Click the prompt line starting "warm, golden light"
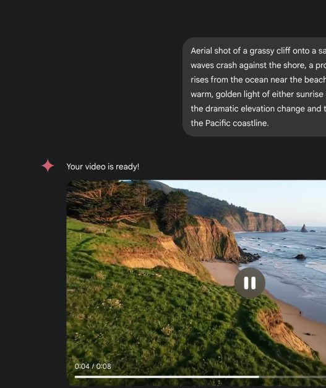The height and width of the screenshot is (388, 326). [259, 95]
